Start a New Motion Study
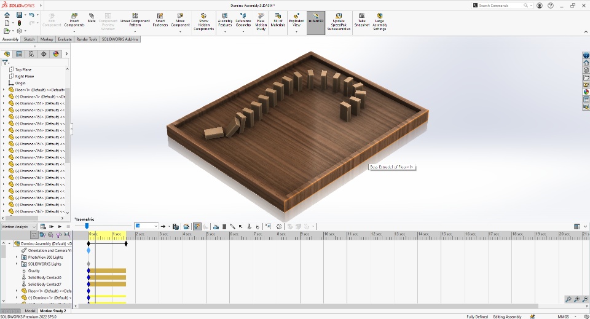The image size is (590, 319). [261, 22]
